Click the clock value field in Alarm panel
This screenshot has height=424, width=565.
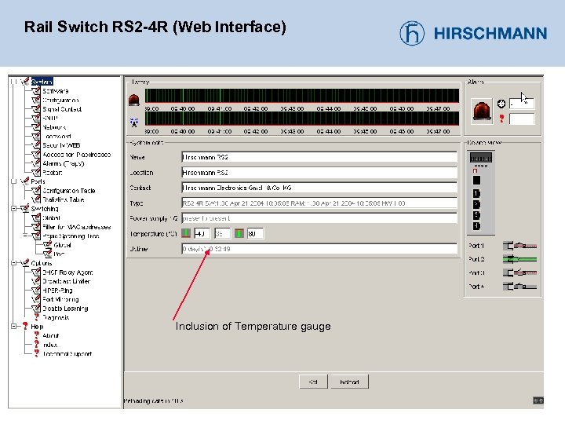point(522,104)
